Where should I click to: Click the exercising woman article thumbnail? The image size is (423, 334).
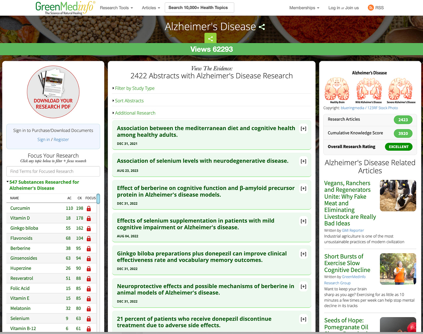point(398,269)
